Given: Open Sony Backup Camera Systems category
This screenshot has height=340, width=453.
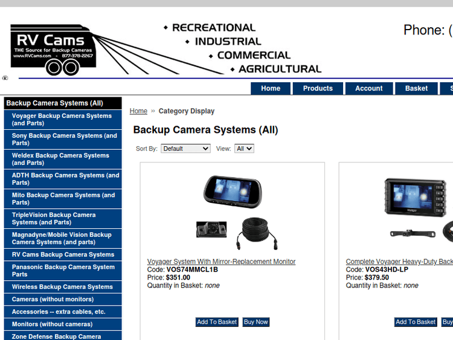Looking at the screenshot, I should tap(63, 140).
